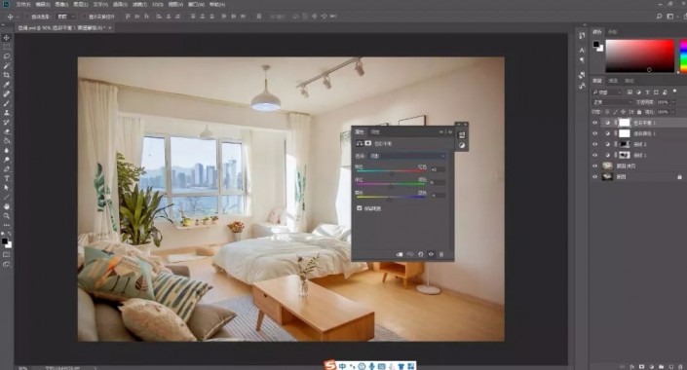Select the Hand tool

tap(7, 206)
